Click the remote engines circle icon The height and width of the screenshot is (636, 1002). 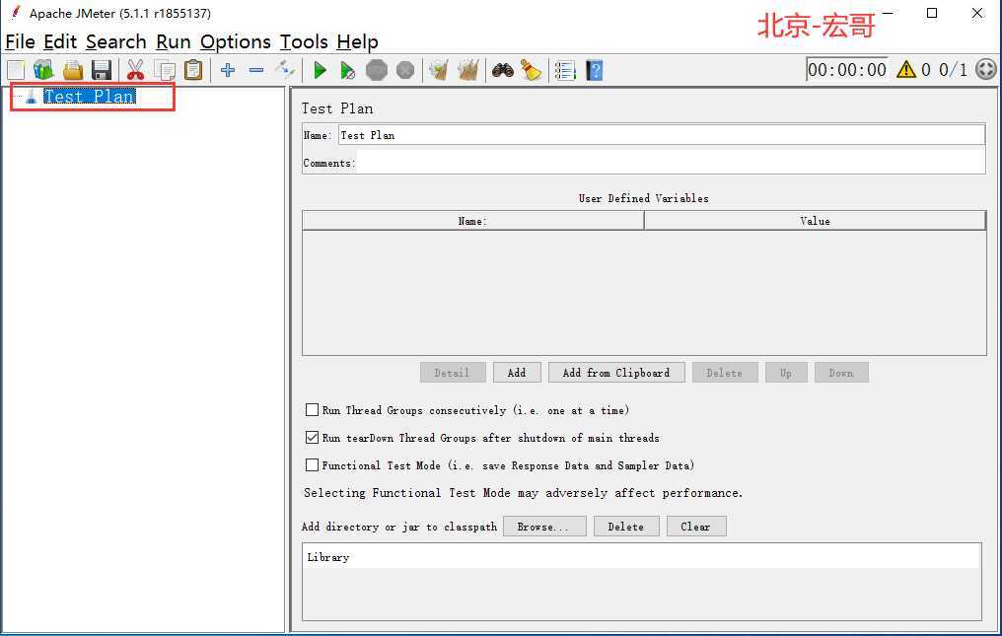pos(986,69)
